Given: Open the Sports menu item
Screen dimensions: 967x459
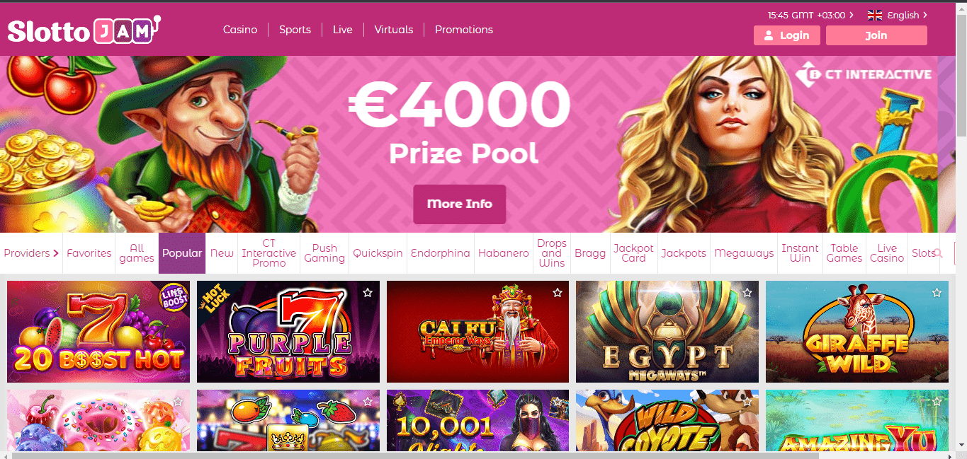Looking at the screenshot, I should coord(295,30).
